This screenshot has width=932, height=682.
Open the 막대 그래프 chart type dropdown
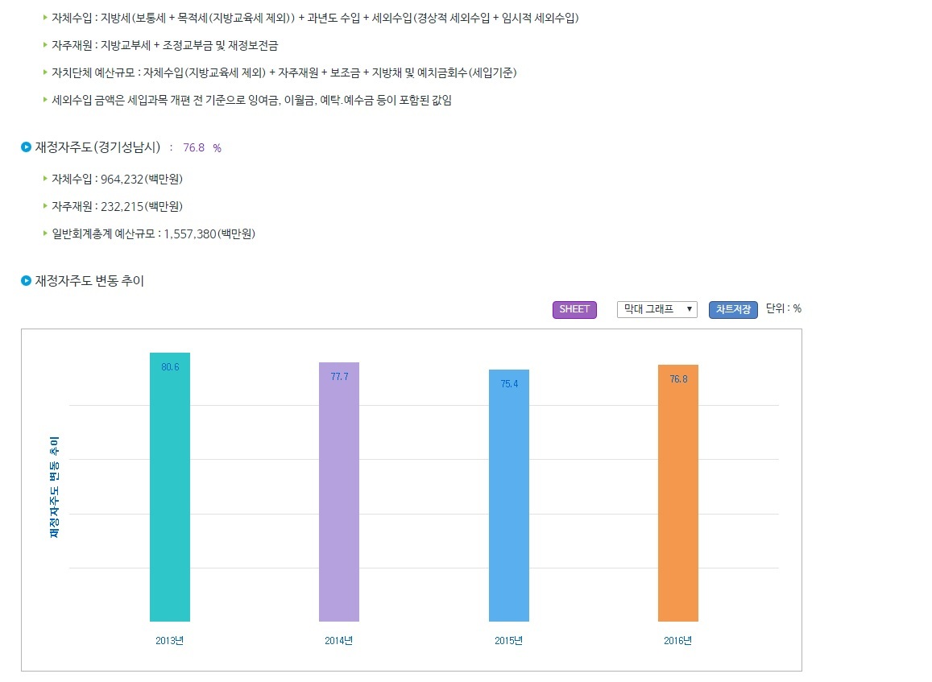(657, 309)
